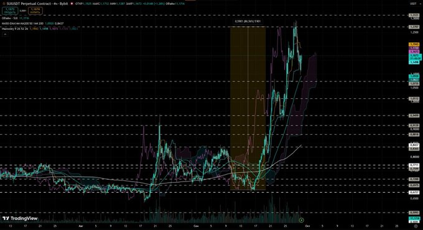
Task: Select the Ichimoku 9 26 52 26 legend
Action: (40, 29)
